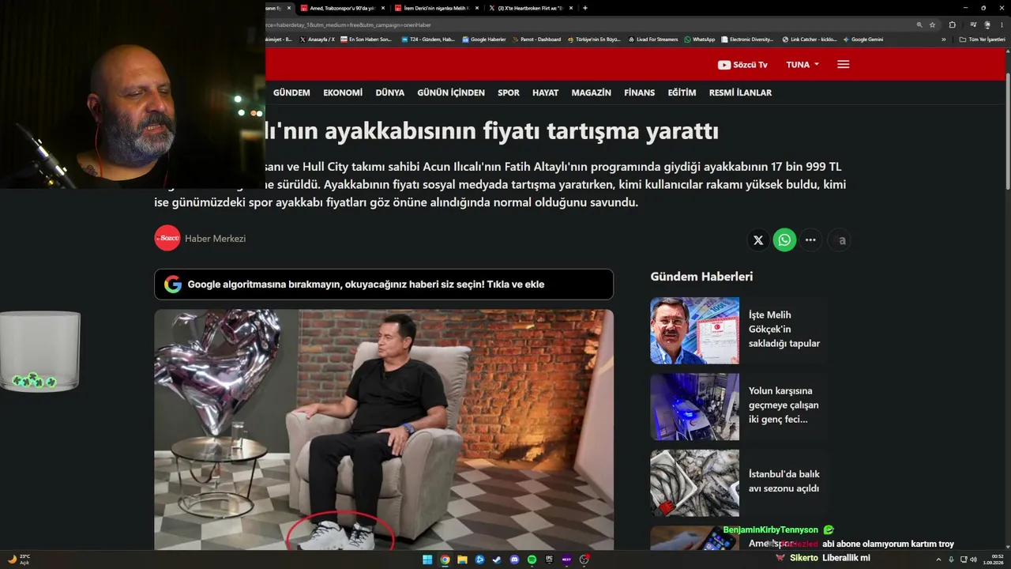Open the hamburger menu in red header
Screen dimensions: 1011x569
[x=843, y=65]
